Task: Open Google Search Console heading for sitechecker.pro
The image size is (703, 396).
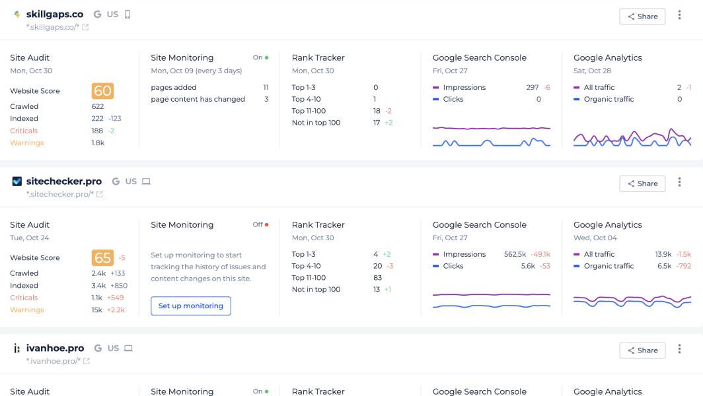Action: [x=479, y=225]
